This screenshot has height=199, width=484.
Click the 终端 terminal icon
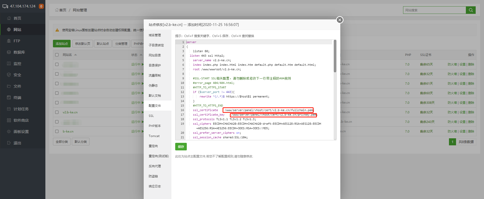click(x=9, y=97)
